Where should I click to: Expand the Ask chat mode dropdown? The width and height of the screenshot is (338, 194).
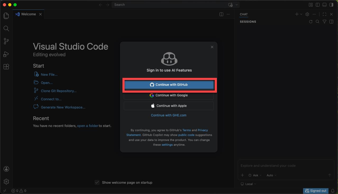pos(255,175)
